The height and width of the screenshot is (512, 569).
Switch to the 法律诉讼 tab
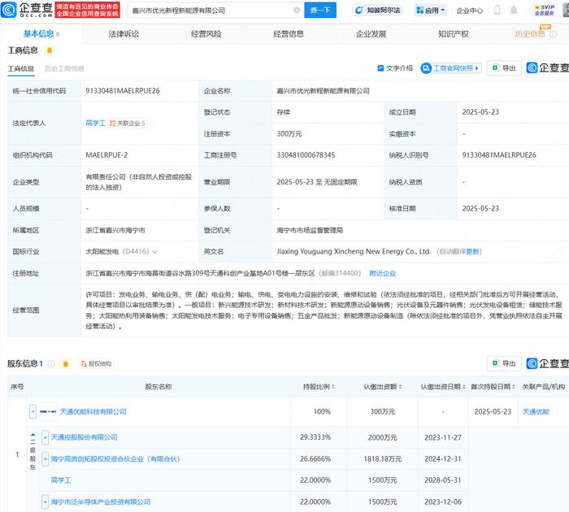coord(124,34)
